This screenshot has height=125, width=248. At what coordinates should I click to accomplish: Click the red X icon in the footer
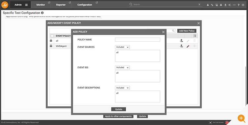click(227, 122)
